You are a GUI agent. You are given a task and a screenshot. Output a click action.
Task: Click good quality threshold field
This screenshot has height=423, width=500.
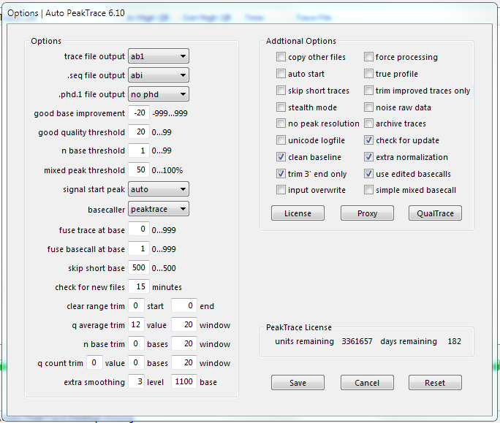click(139, 132)
